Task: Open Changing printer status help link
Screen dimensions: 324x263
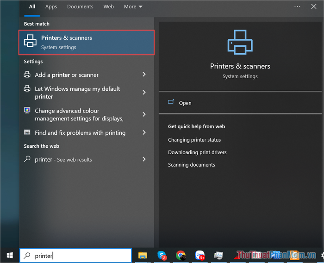Action: tap(194, 140)
